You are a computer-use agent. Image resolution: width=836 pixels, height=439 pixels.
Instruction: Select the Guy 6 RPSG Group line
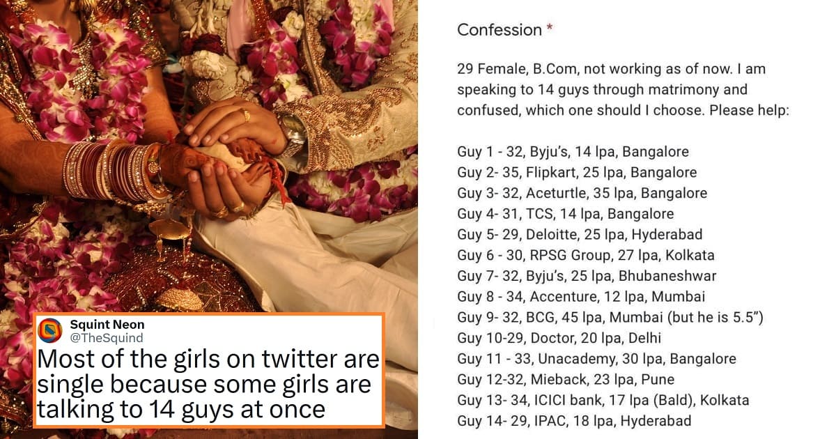(x=585, y=255)
